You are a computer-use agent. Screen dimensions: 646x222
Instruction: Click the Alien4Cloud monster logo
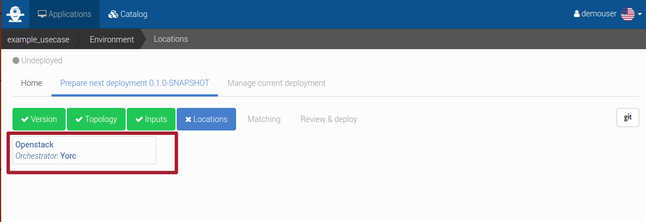[15, 14]
